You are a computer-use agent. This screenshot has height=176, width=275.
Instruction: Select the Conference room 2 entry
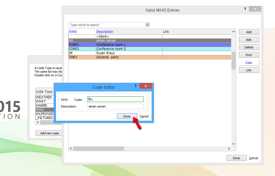tap(111, 49)
